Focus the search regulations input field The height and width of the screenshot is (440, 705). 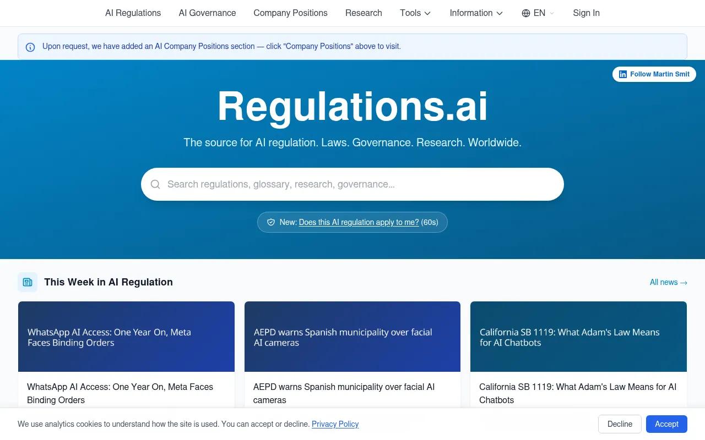pyautogui.click(x=352, y=184)
